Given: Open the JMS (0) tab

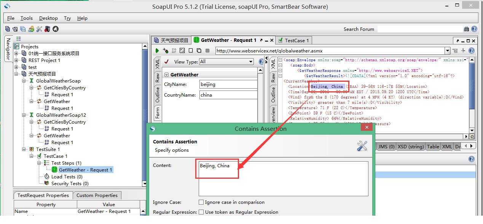Looking at the screenshot, I should pos(386,146).
